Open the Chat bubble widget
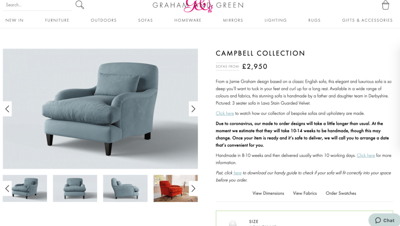Viewport: 400px width, 226px height. (x=384, y=220)
